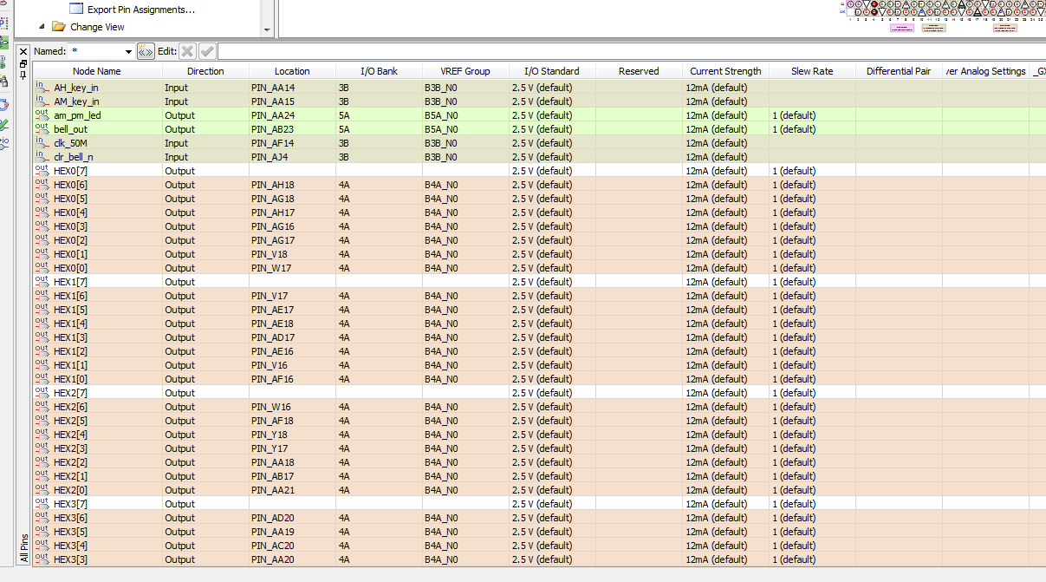Click the I/O Standard column header
The image size is (1046, 582).
click(551, 71)
